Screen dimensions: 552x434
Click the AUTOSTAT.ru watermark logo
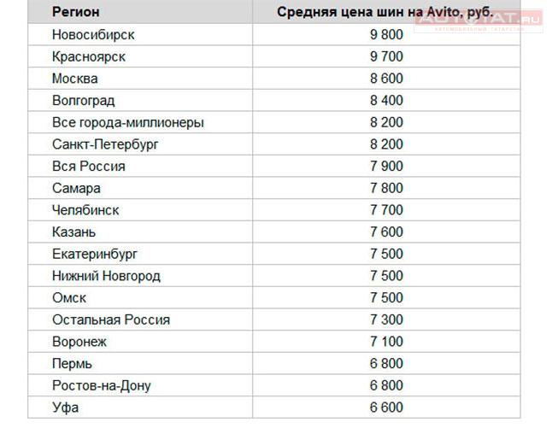pos(479,21)
